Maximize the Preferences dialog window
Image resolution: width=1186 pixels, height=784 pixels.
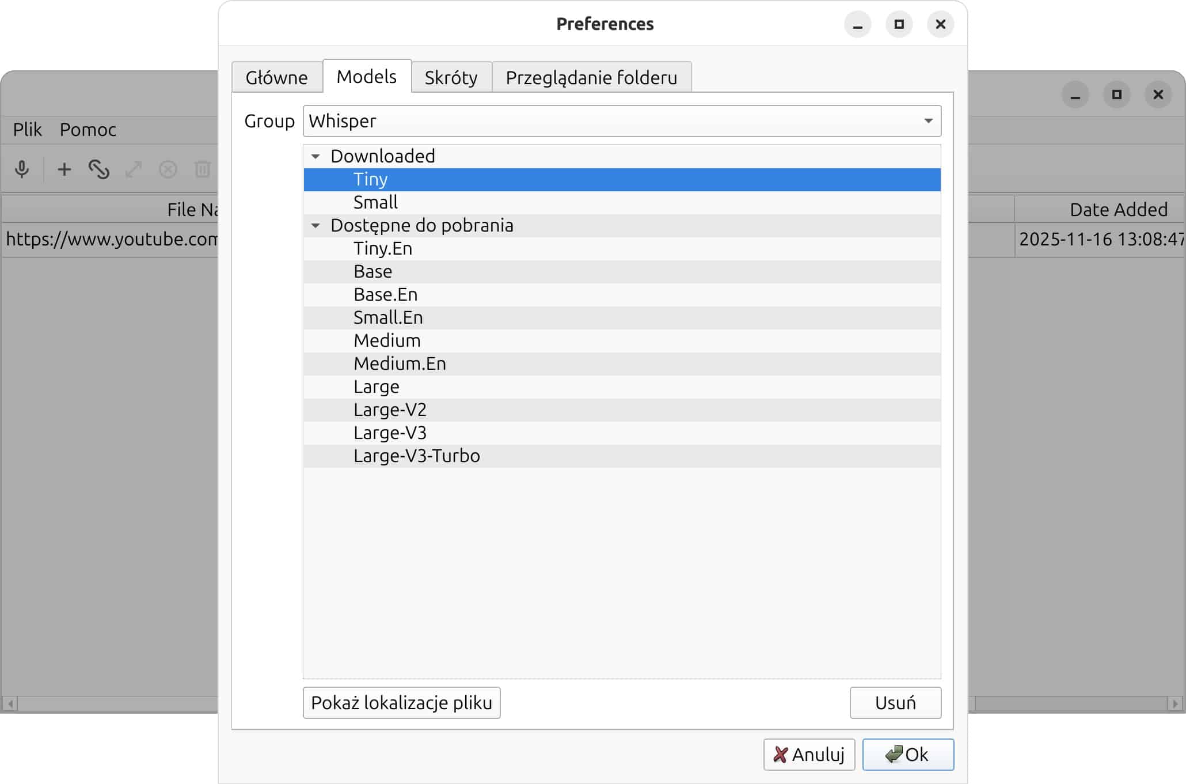pyautogui.click(x=899, y=24)
